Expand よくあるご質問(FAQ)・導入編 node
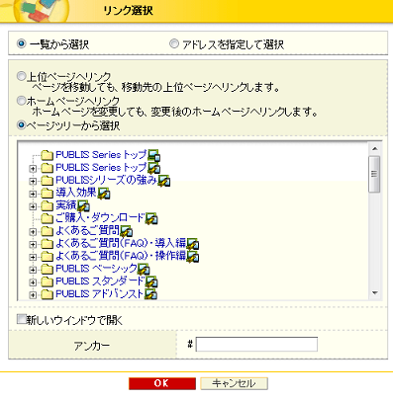Screen dimensions: 393x400 click(33, 244)
